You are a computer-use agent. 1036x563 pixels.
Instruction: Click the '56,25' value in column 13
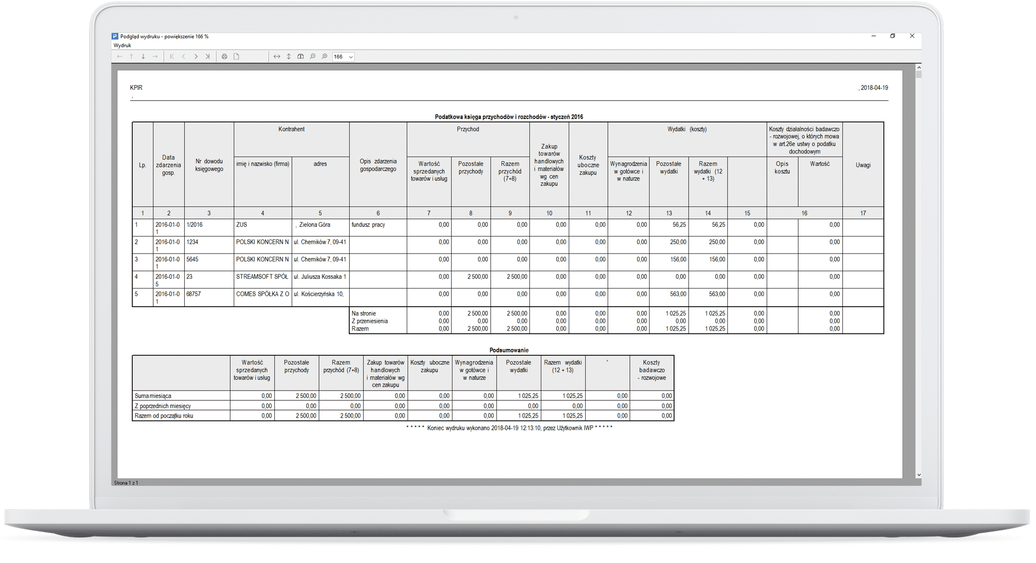pos(679,225)
